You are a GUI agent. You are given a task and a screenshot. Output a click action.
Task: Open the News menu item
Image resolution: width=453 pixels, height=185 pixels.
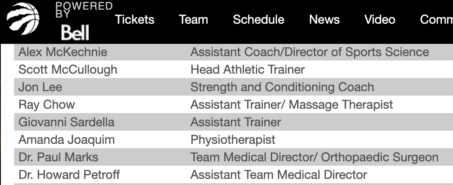pyautogui.click(x=324, y=20)
